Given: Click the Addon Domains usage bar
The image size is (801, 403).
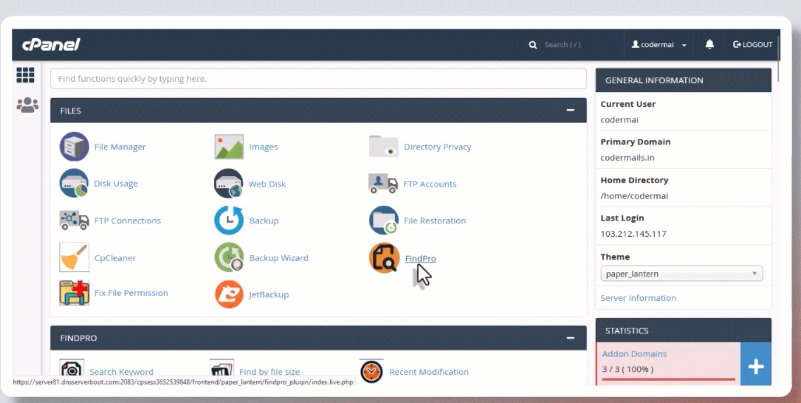Looking at the screenshot, I should [x=668, y=380].
